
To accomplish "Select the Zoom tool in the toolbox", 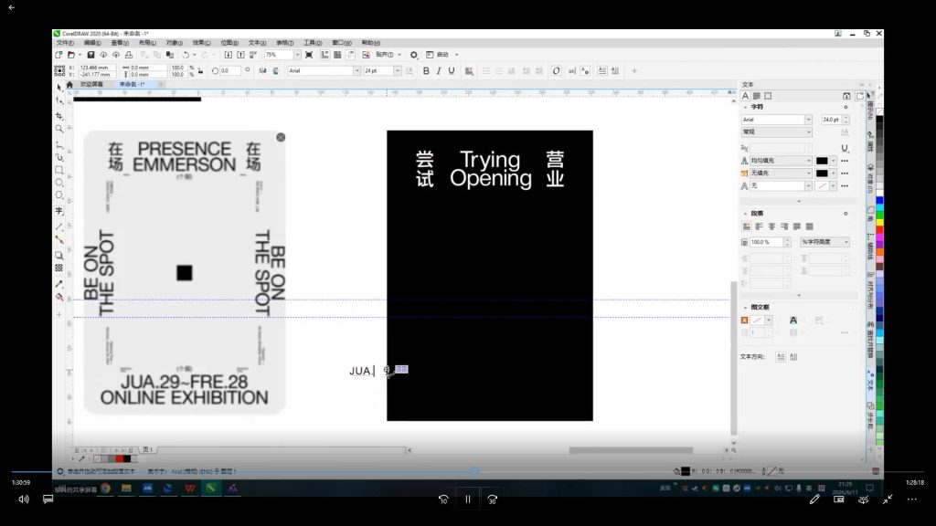I will (x=59, y=129).
